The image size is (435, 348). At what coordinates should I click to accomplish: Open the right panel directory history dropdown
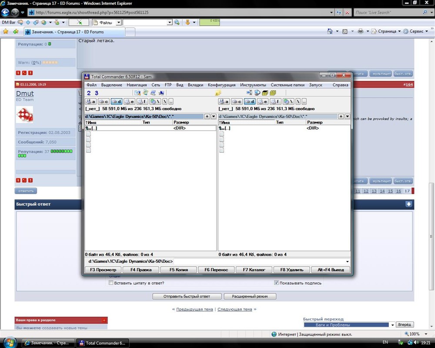point(347,116)
